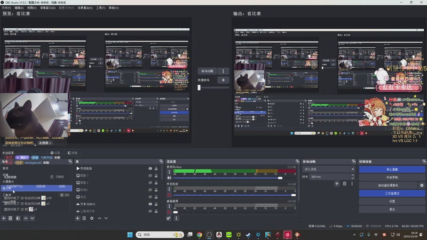The width and height of the screenshot is (427, 240).
Task: Add a transition with the plus in 转场动画 dock
Action: (337, 183)
